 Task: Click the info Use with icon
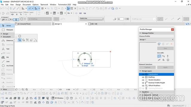168,60
